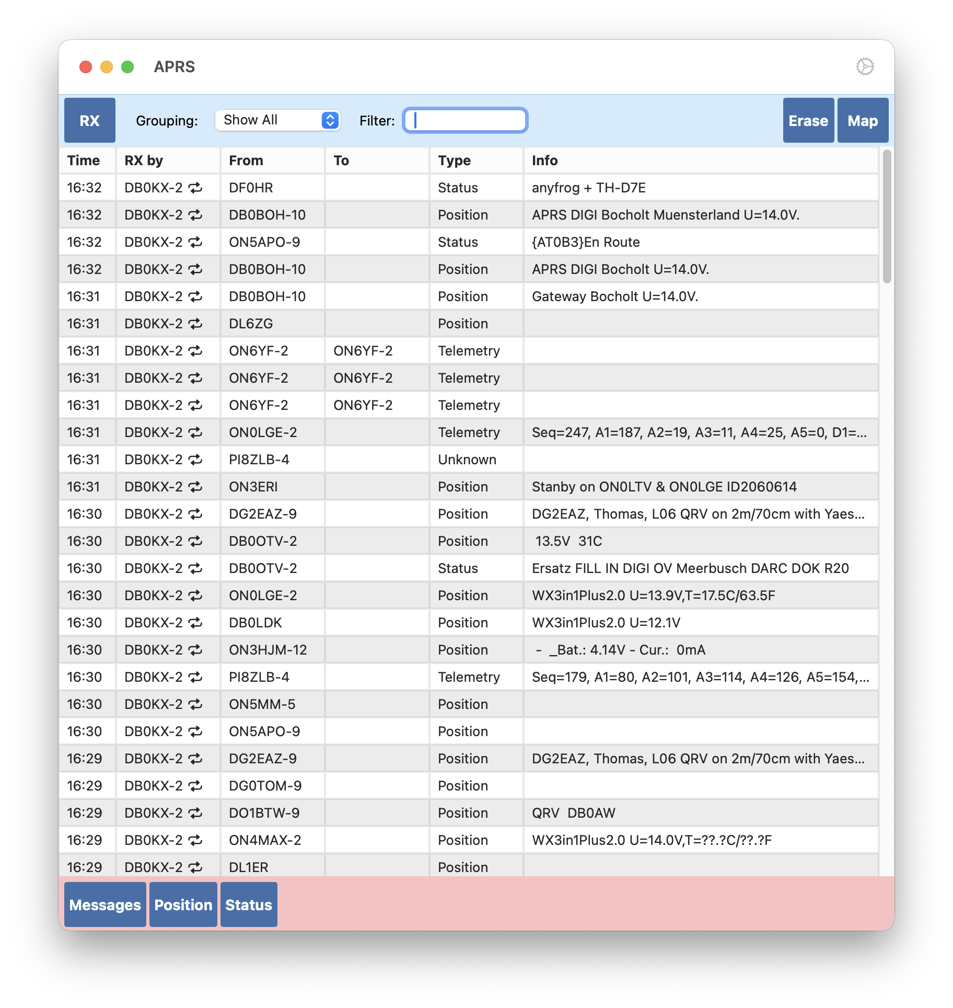Click relay icon in the DL6ZG row
Screen dimensions: 953x1008
click(x=195, y=324)
